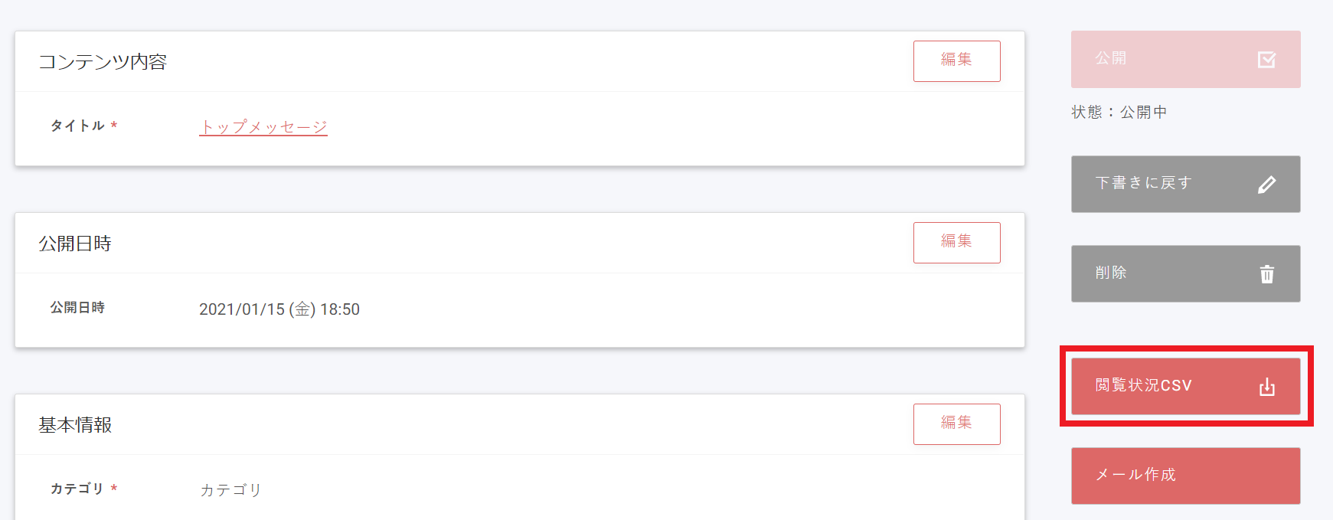The width and height of the screenshot is (1333, 520).
Task: Click the pencil icon on 下書きに戻す button
Action: tap(1269, 184)
